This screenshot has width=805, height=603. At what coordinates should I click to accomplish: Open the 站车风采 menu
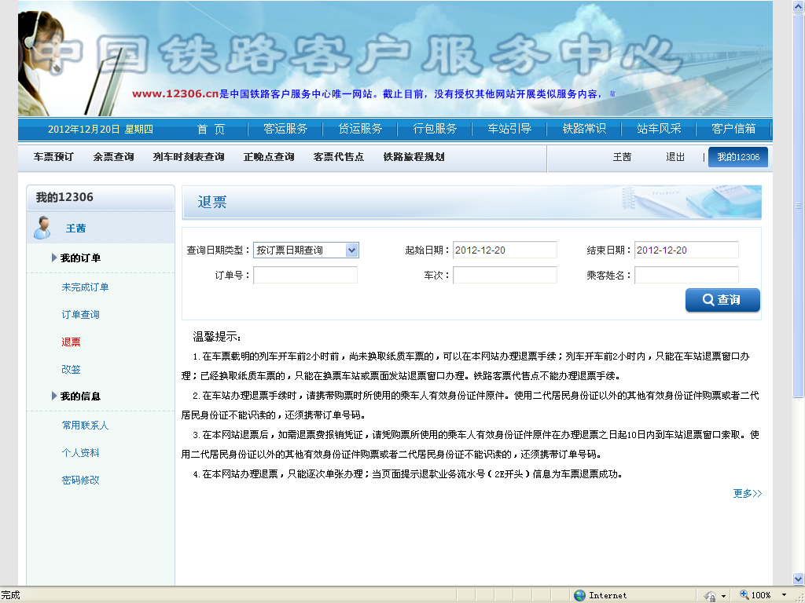[x=659, y=130]
